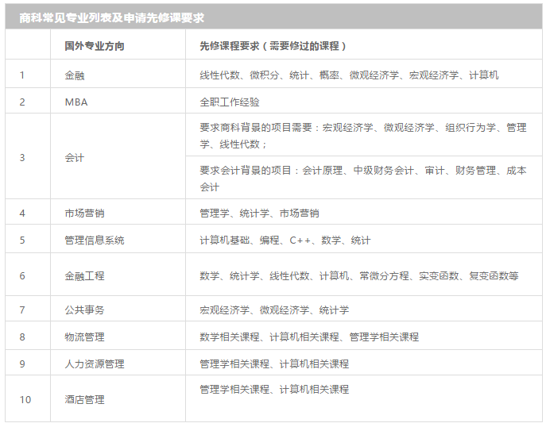Click row number 10
This screenshot has height=427, width=546.
25,399
